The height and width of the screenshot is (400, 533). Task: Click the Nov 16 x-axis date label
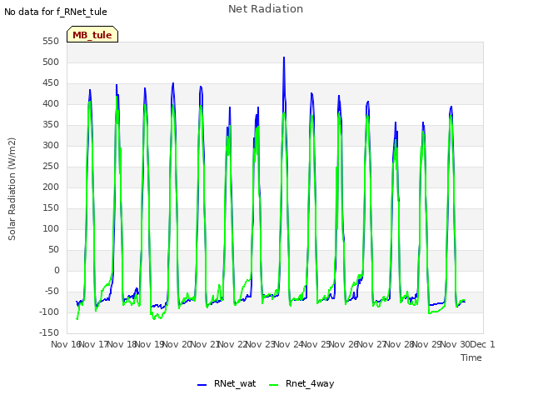[x=65, y=344]
